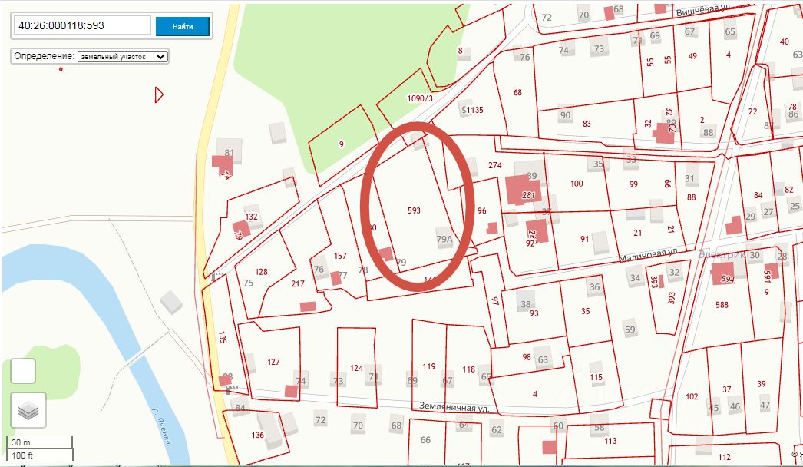Click house number 59 label
The height and width of the screenshot is (467, 803).
tap(630, 330)
